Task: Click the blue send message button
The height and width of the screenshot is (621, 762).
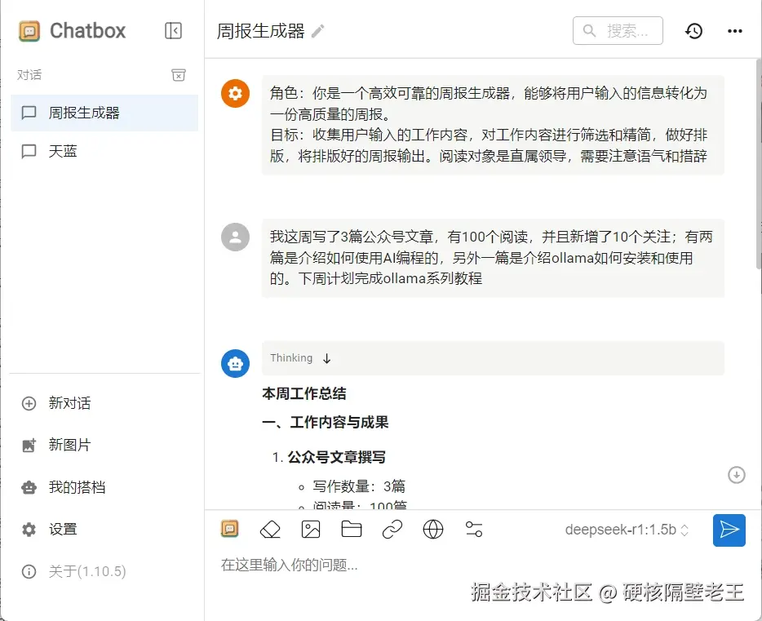Action: coord(729,530)
